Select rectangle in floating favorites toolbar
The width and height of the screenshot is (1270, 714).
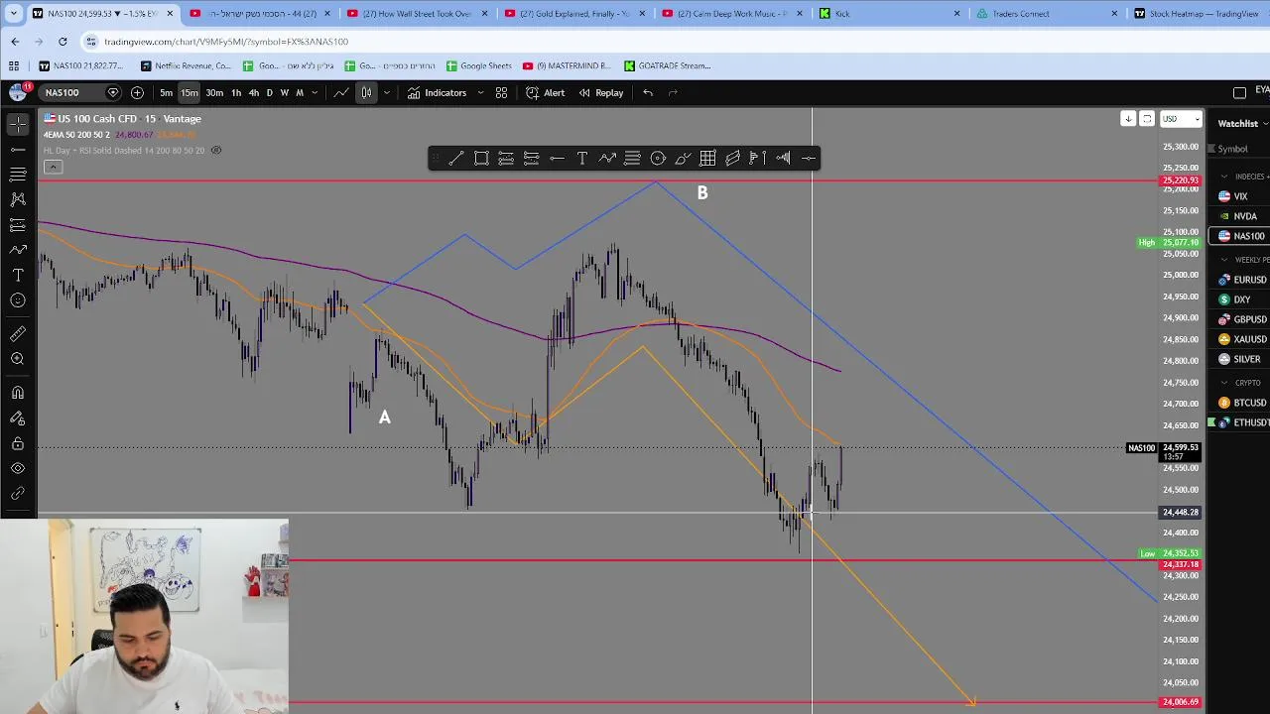[481, 159]
